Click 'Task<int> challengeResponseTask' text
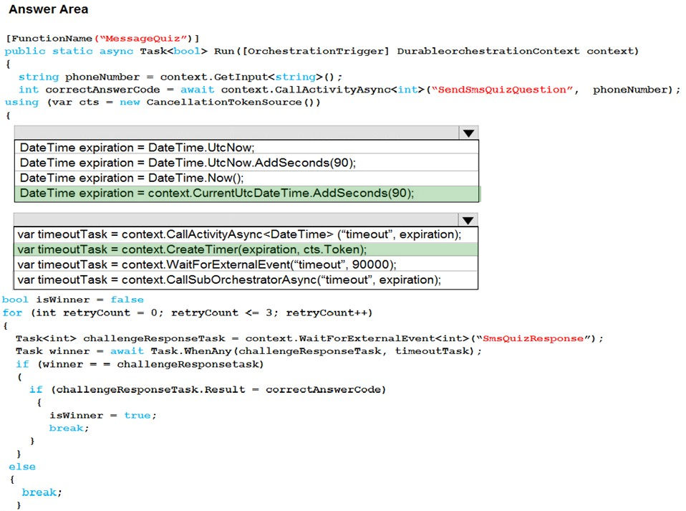 [121, 338]
